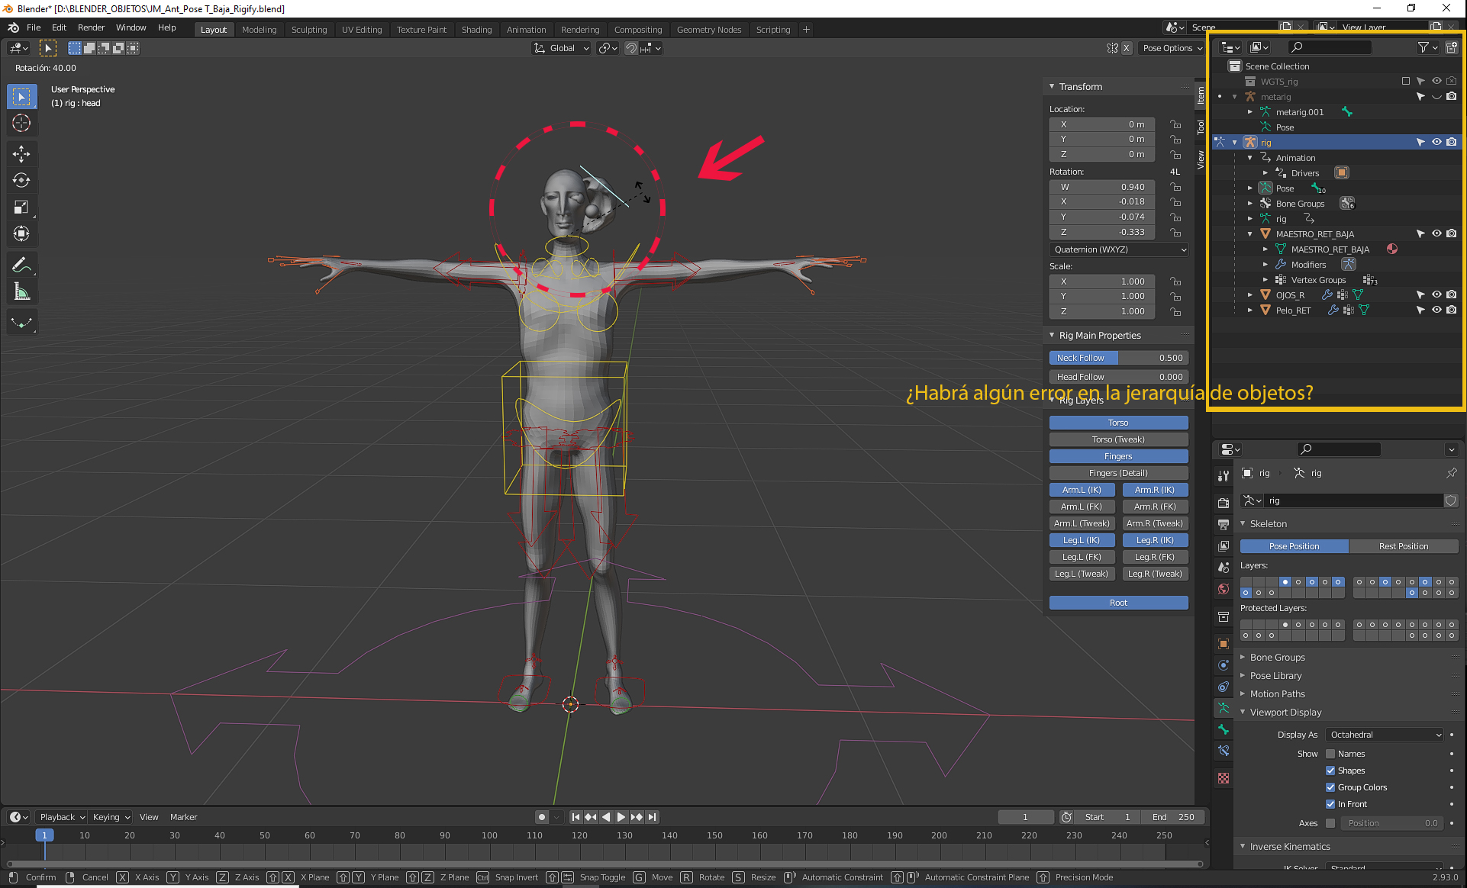Viewport: 1467px width, 888px height.
Task: Switch skeleton to Rest Position
Action: click(1403, 546)
